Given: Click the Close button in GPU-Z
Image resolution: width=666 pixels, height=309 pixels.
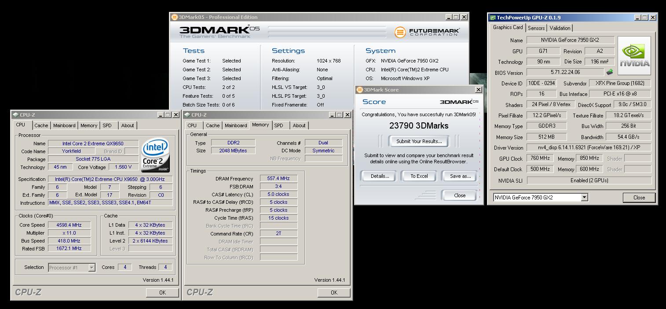Looking at the screenshot, I should 639,198.
